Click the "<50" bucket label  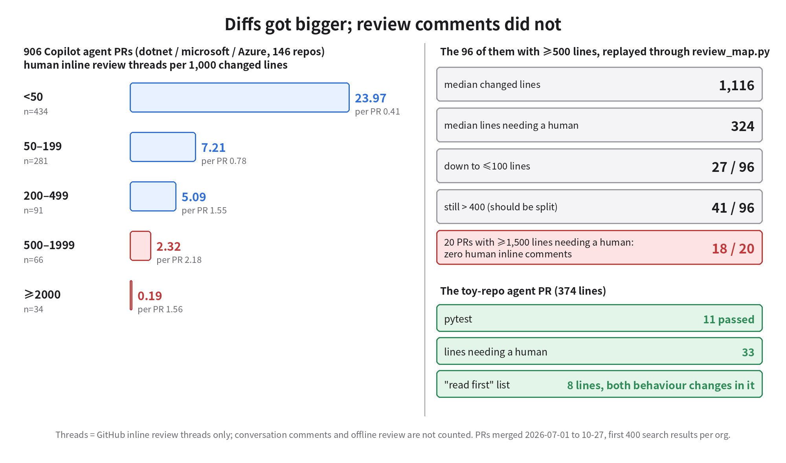click(x=33, y=97)
